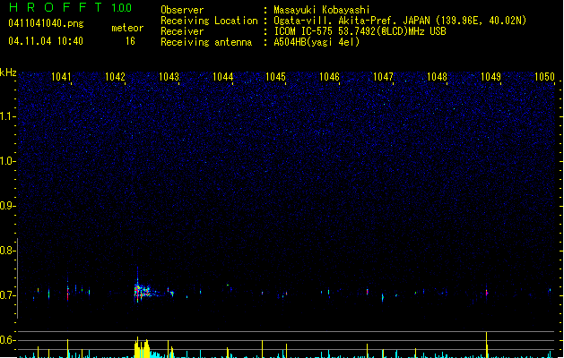This screenshot has height=358, width=564.
Task: Click the "Receiving antenna" label
Action: 206,42
